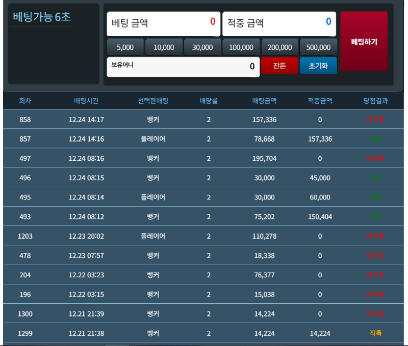408x346 pixels.
Task: Click the 적중 금액 field
Action: point(279,23)
